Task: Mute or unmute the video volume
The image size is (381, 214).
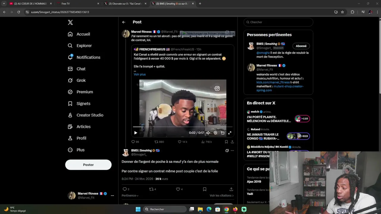Action: click(x=208, y=133)
